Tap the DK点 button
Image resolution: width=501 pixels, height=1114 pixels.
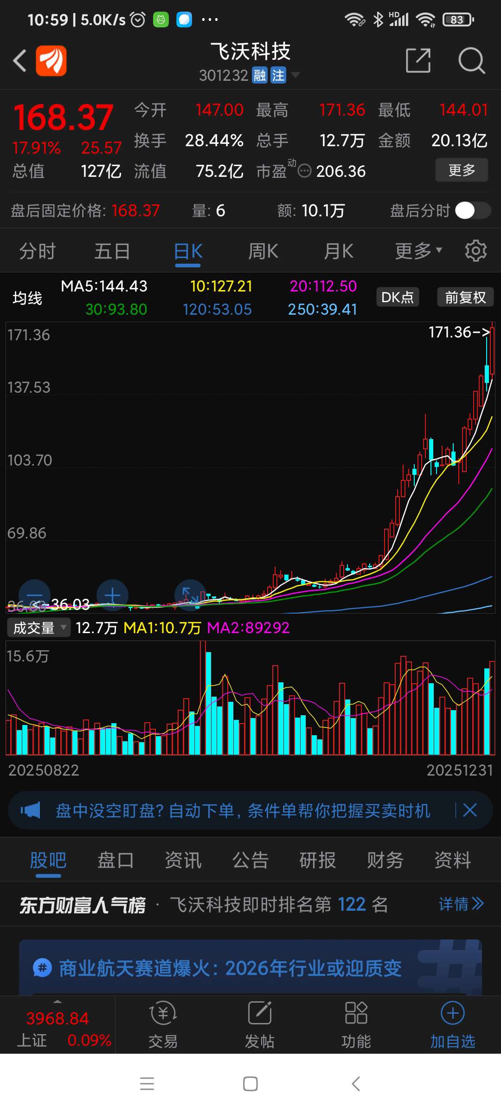[398, 297]
